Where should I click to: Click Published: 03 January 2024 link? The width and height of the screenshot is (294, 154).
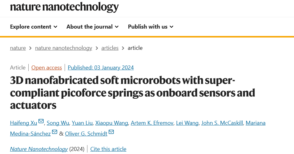point(101,68)
